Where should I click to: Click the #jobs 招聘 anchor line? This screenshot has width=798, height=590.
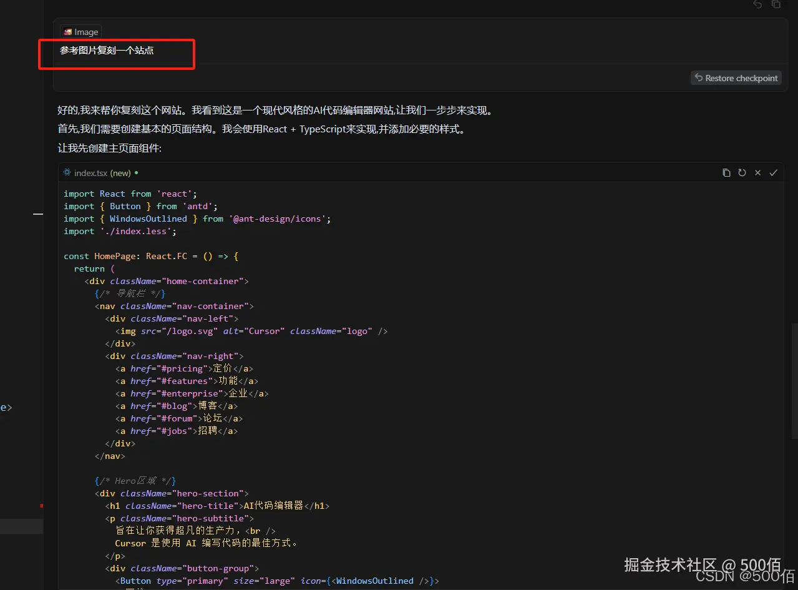(177, 431)
